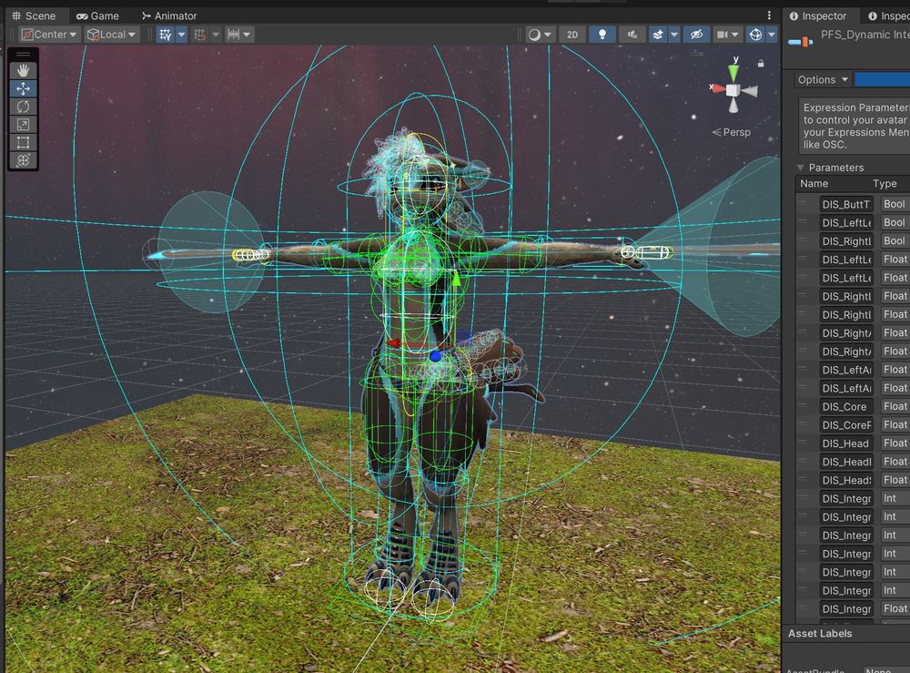The height and width of the screenshot is (673, 910).
Task: Click the blue bar beside Options
Action: click(882, 79)
